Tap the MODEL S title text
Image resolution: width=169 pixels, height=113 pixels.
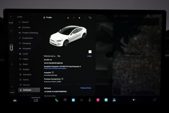pos(52,56)
